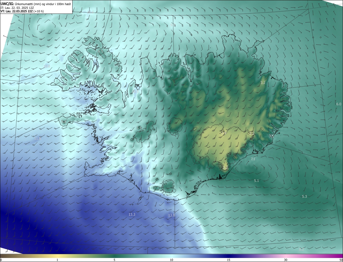Click the colorbar tick label 10
Image resolution: width=343 pixels, height=262 pixels.
point(171,260)
